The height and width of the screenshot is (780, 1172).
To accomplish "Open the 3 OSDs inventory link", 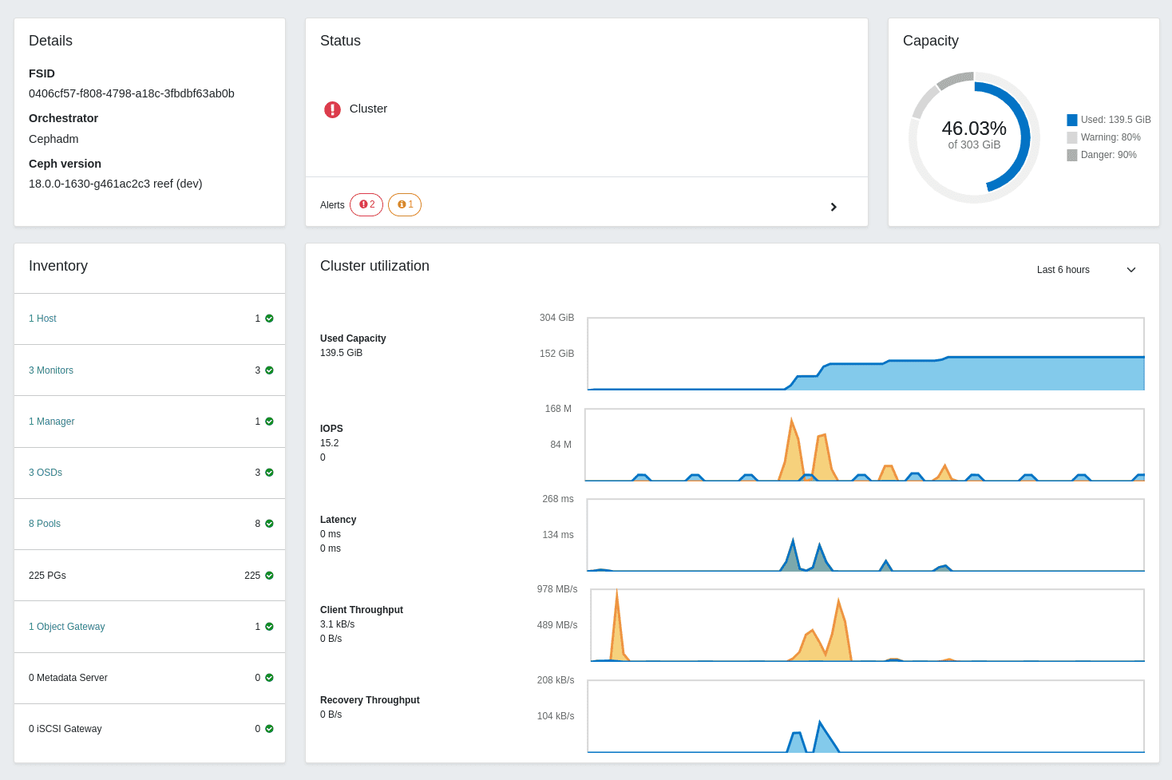I will click(x=45, y=472).
